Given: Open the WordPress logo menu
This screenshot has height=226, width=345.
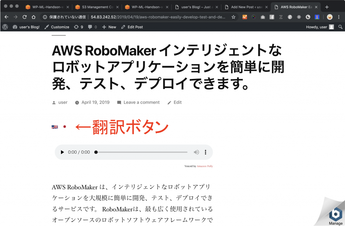Looking at the screenshot, I should pyautogui.click(x=5, y=27).
